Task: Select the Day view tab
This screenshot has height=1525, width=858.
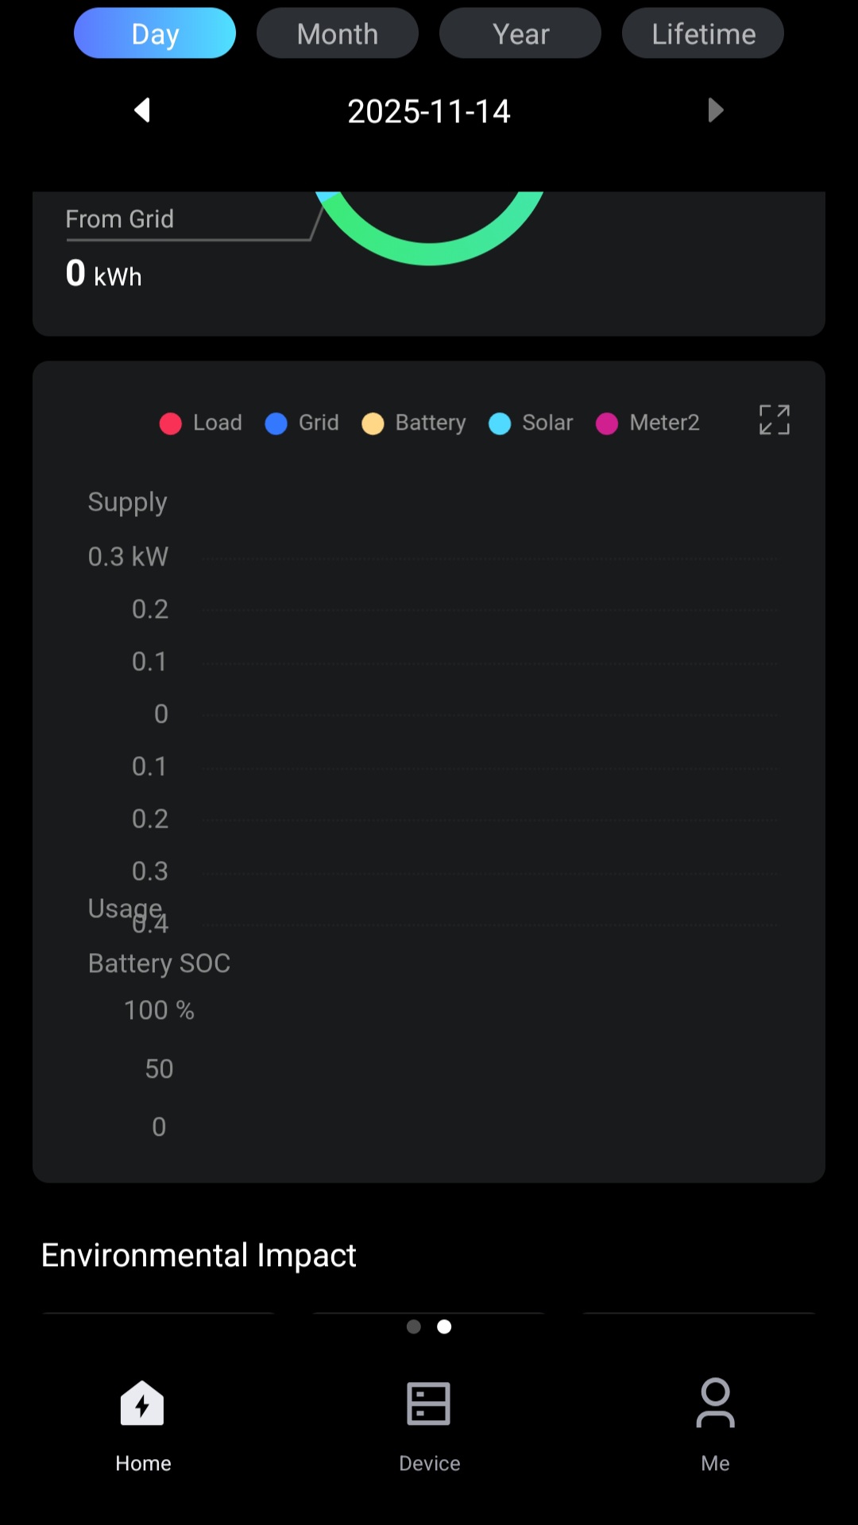Action: tap(155, 33)
